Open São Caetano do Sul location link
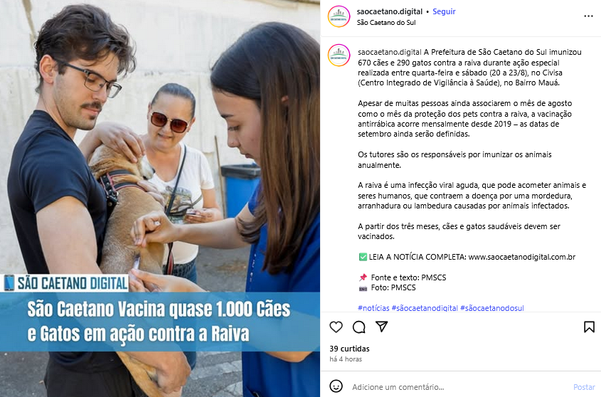The width and height of the screenshot is (601, 397). tap(386, 22)
